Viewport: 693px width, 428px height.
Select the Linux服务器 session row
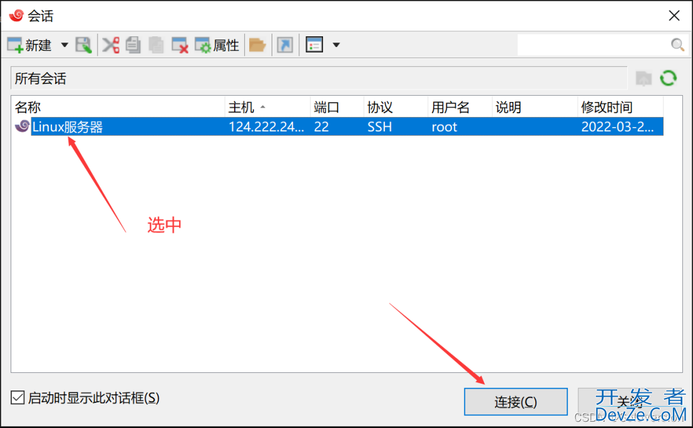[x=338, y=127]
